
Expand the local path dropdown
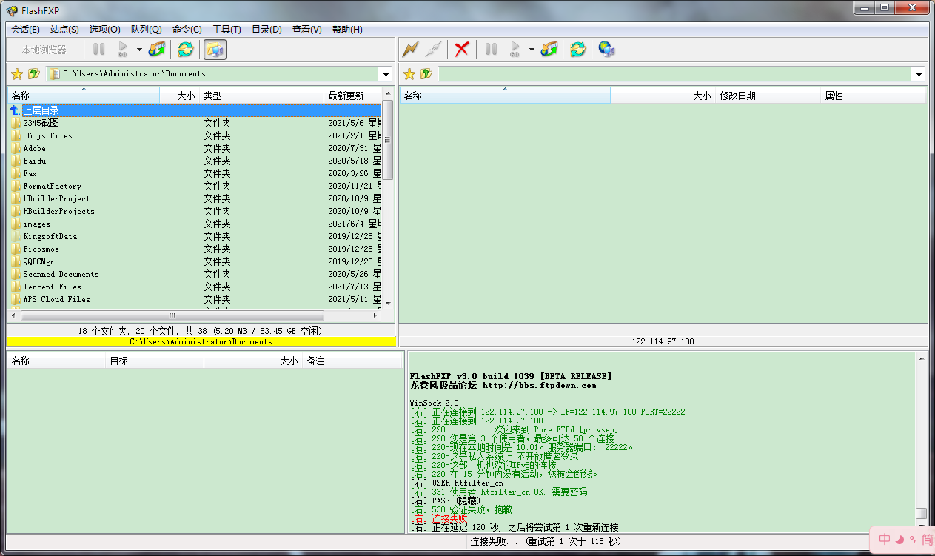coord(386,74)
